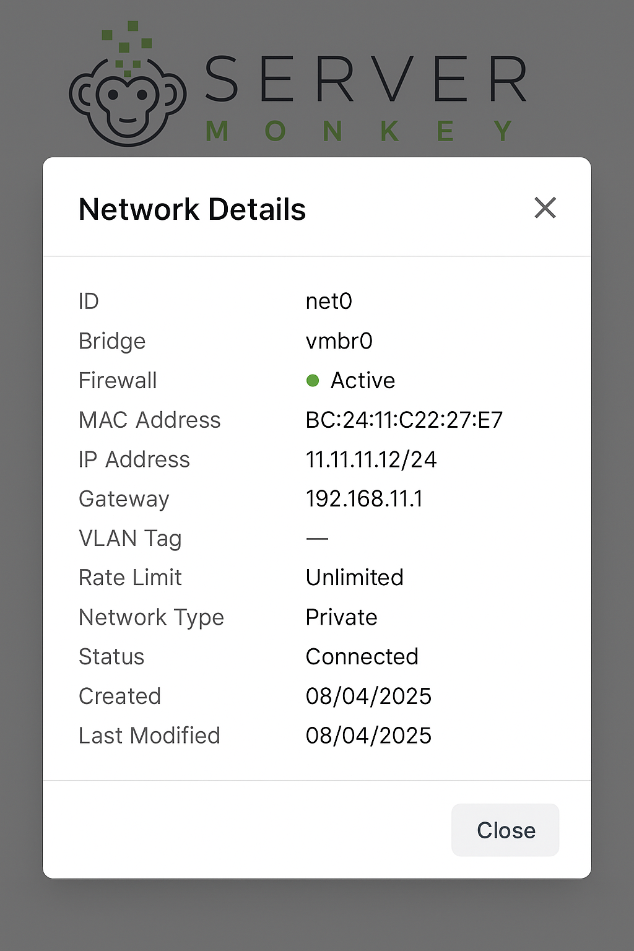Screen dimensions: 634x951
Task: Dismiss the dialog with the X icon
Action: [x=545, y=208]
